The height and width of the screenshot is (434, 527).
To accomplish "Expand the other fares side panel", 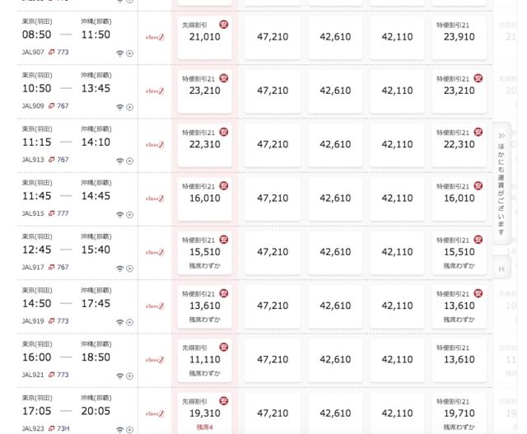I will point(501,184).
